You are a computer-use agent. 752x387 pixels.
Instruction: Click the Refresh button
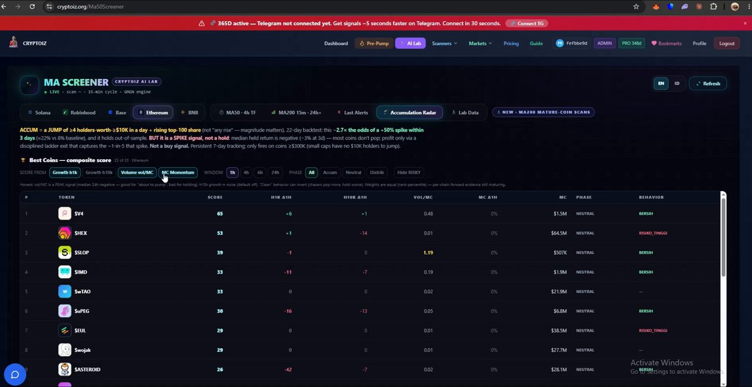(x=708, y=83)
